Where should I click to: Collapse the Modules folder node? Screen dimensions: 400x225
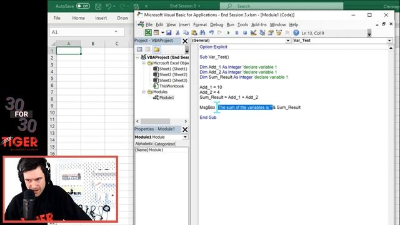click(144, 92)
